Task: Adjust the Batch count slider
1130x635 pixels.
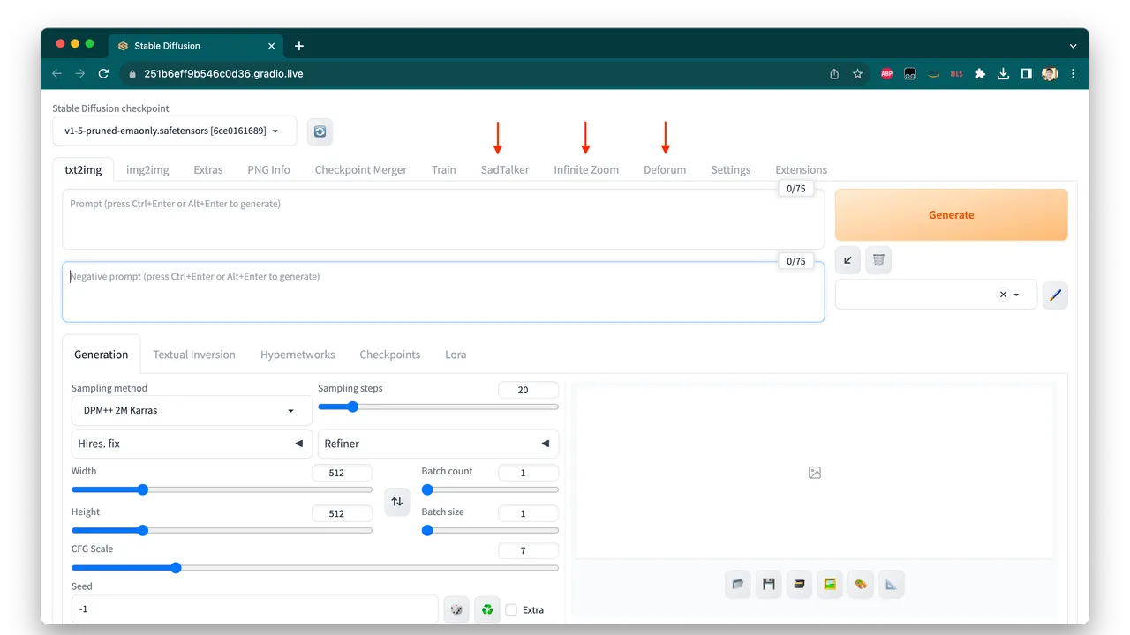Action: pyautogui.click(x=490, y=489)
